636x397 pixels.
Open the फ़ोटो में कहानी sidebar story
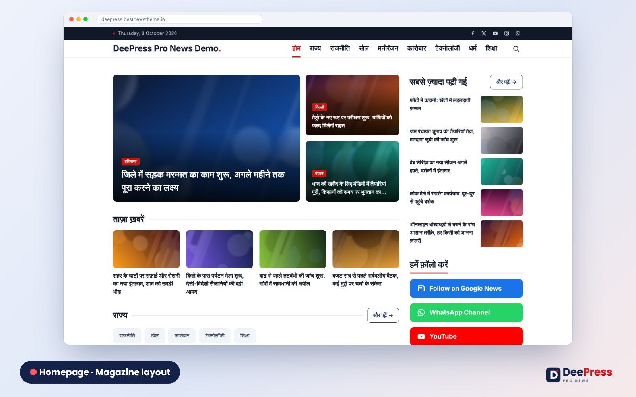click(x=440, y=104)
